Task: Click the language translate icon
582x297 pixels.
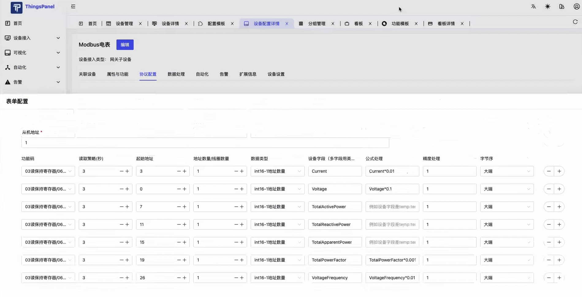Action: tap(533, 6)
